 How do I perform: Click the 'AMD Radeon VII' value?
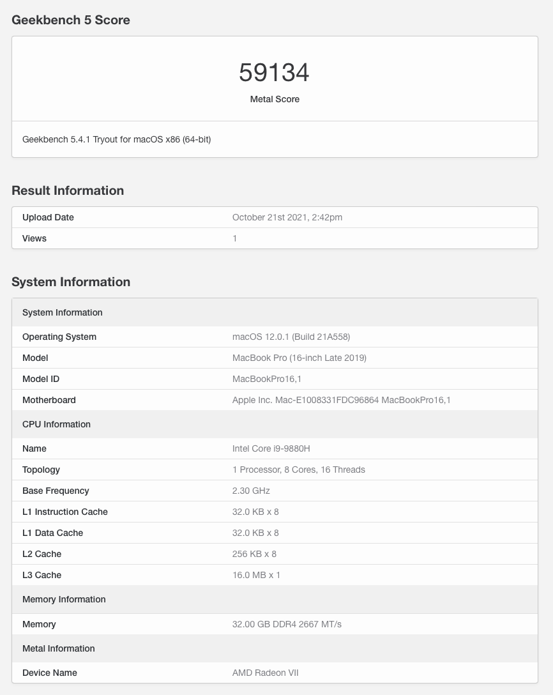pos(266,673)
